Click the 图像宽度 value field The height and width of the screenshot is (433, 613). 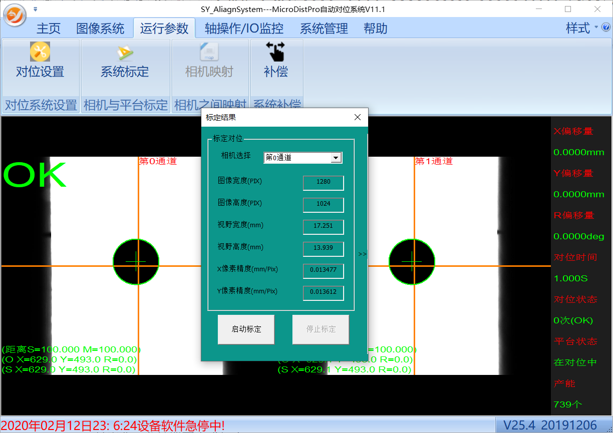323,182
